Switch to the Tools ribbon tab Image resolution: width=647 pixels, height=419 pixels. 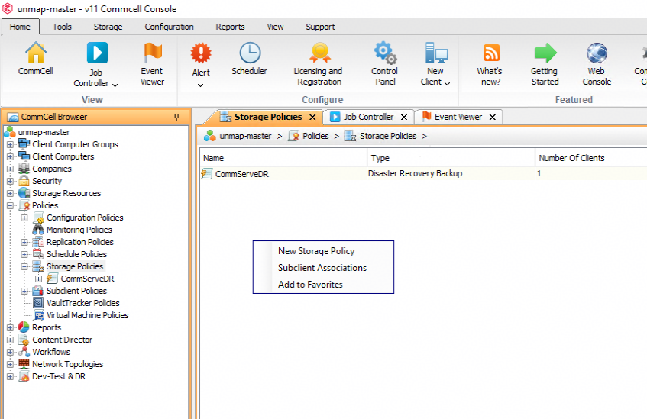point(62,27)
